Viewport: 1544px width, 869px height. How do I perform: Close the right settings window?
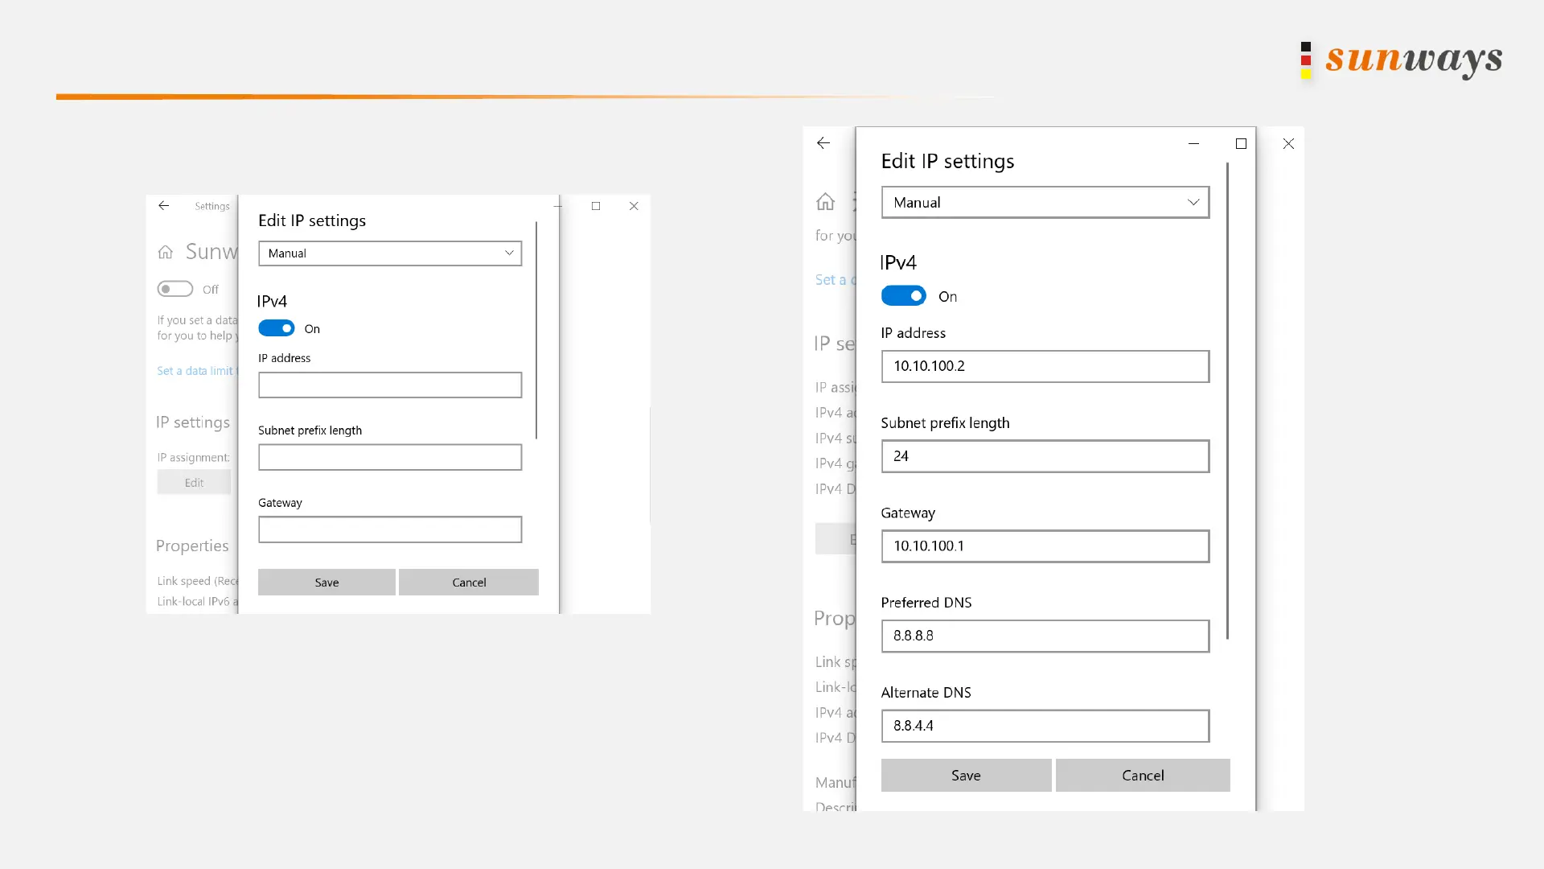[1288, 143]
